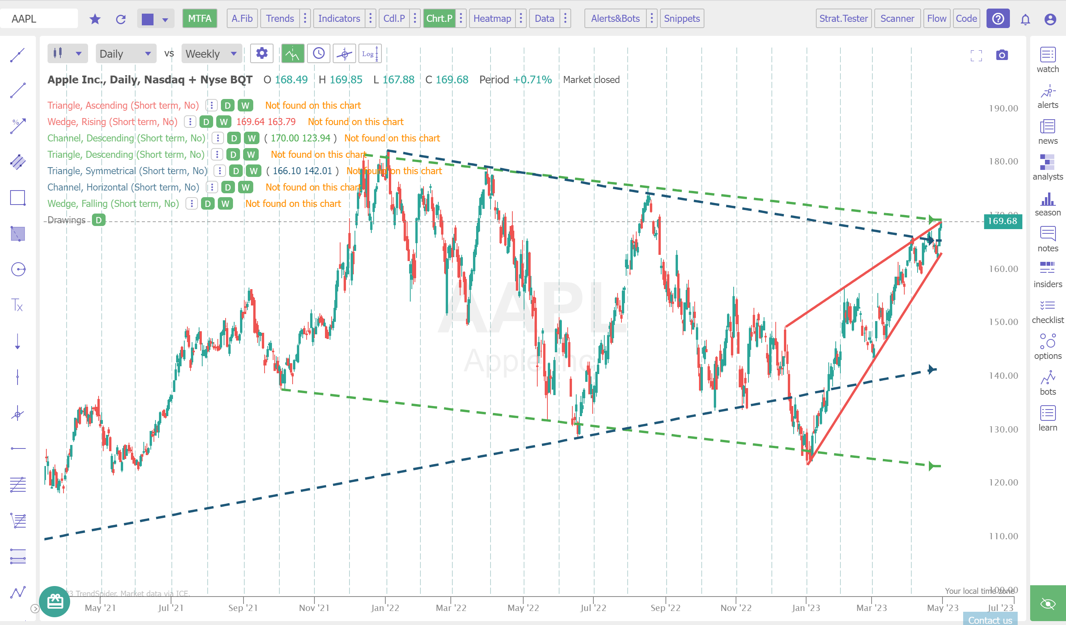
Task: Open chart settings with the gear icon
Action: (261, 53)
